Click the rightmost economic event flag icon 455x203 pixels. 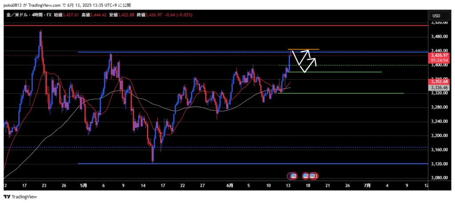point(313,176)
